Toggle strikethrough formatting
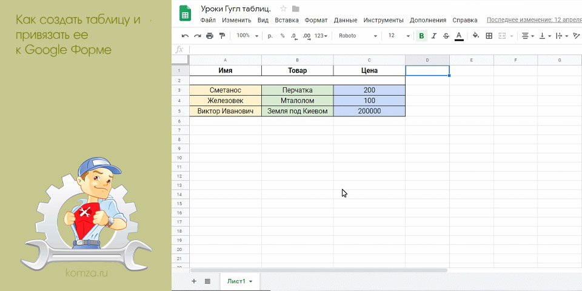The width and height of the screenshot is (582, 291). (x=446, y=36)
